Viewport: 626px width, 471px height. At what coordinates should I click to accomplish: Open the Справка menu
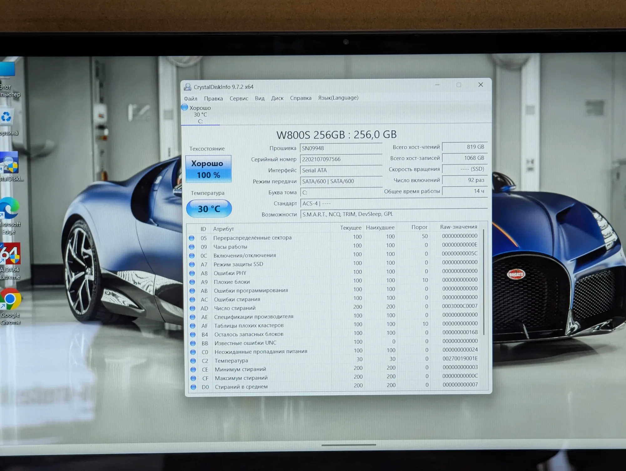[300, 98]
